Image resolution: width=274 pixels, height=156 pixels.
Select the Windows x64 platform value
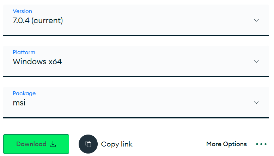click(x=37, y=62)
